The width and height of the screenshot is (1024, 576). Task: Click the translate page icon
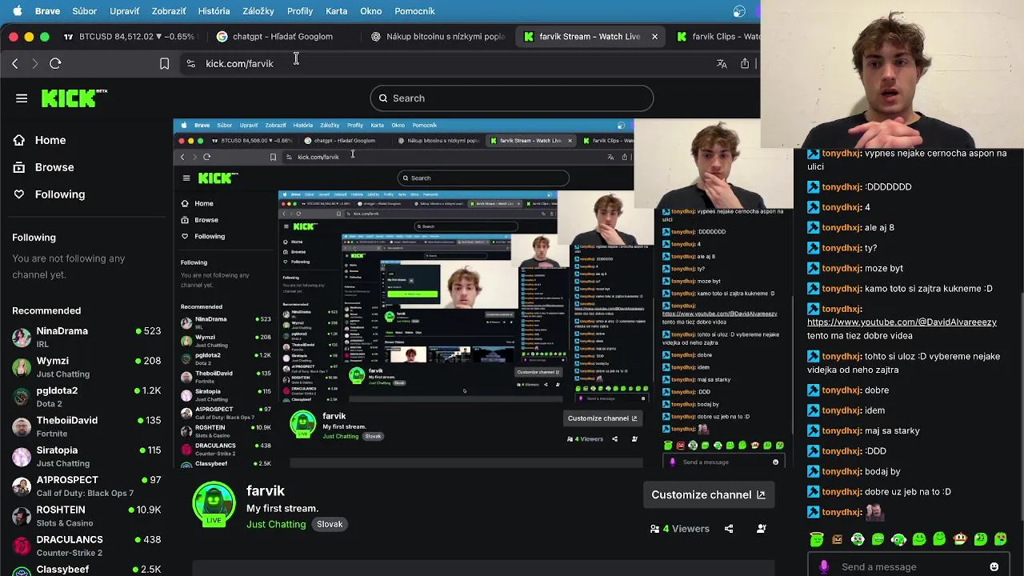[x=722, y=63]
